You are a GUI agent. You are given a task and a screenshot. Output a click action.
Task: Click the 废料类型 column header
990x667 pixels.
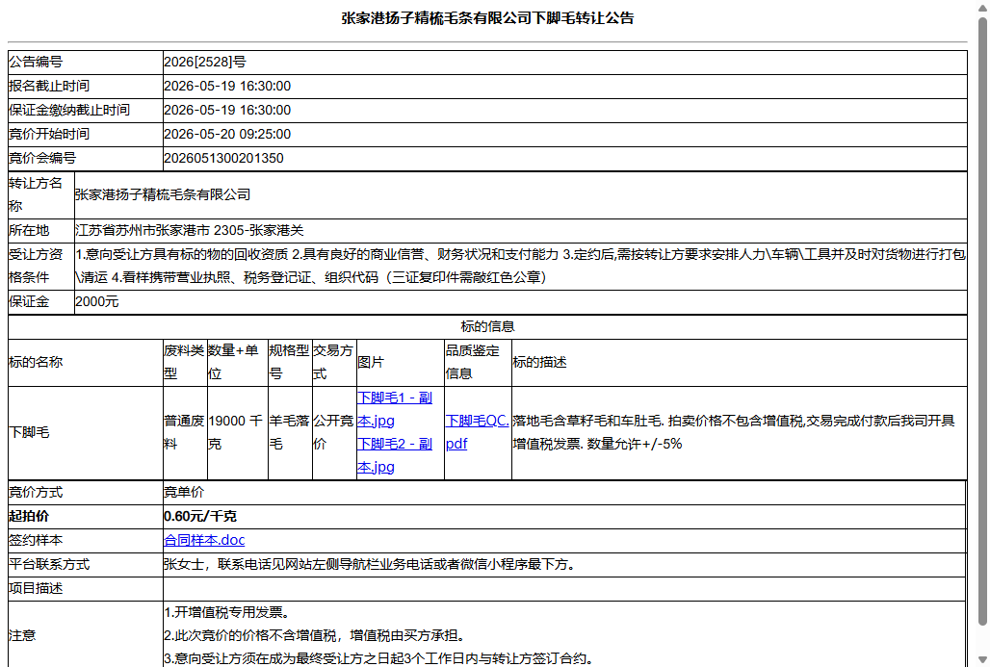pos(185,362)
